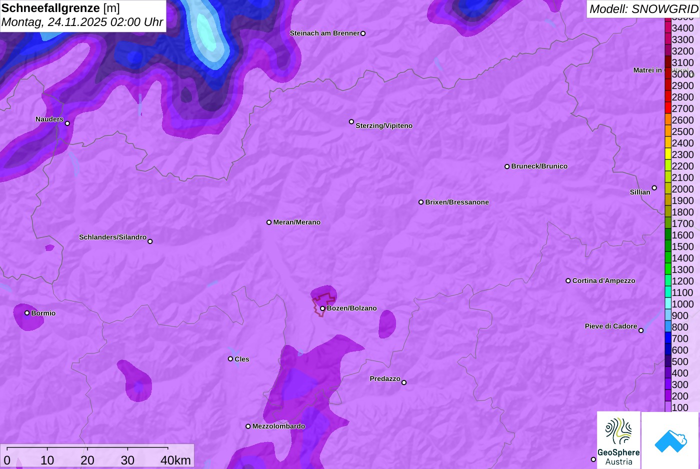Click the Cortina d'Ampezzo marker
Viewport: 700px width, 469px height.
point(568,281)
